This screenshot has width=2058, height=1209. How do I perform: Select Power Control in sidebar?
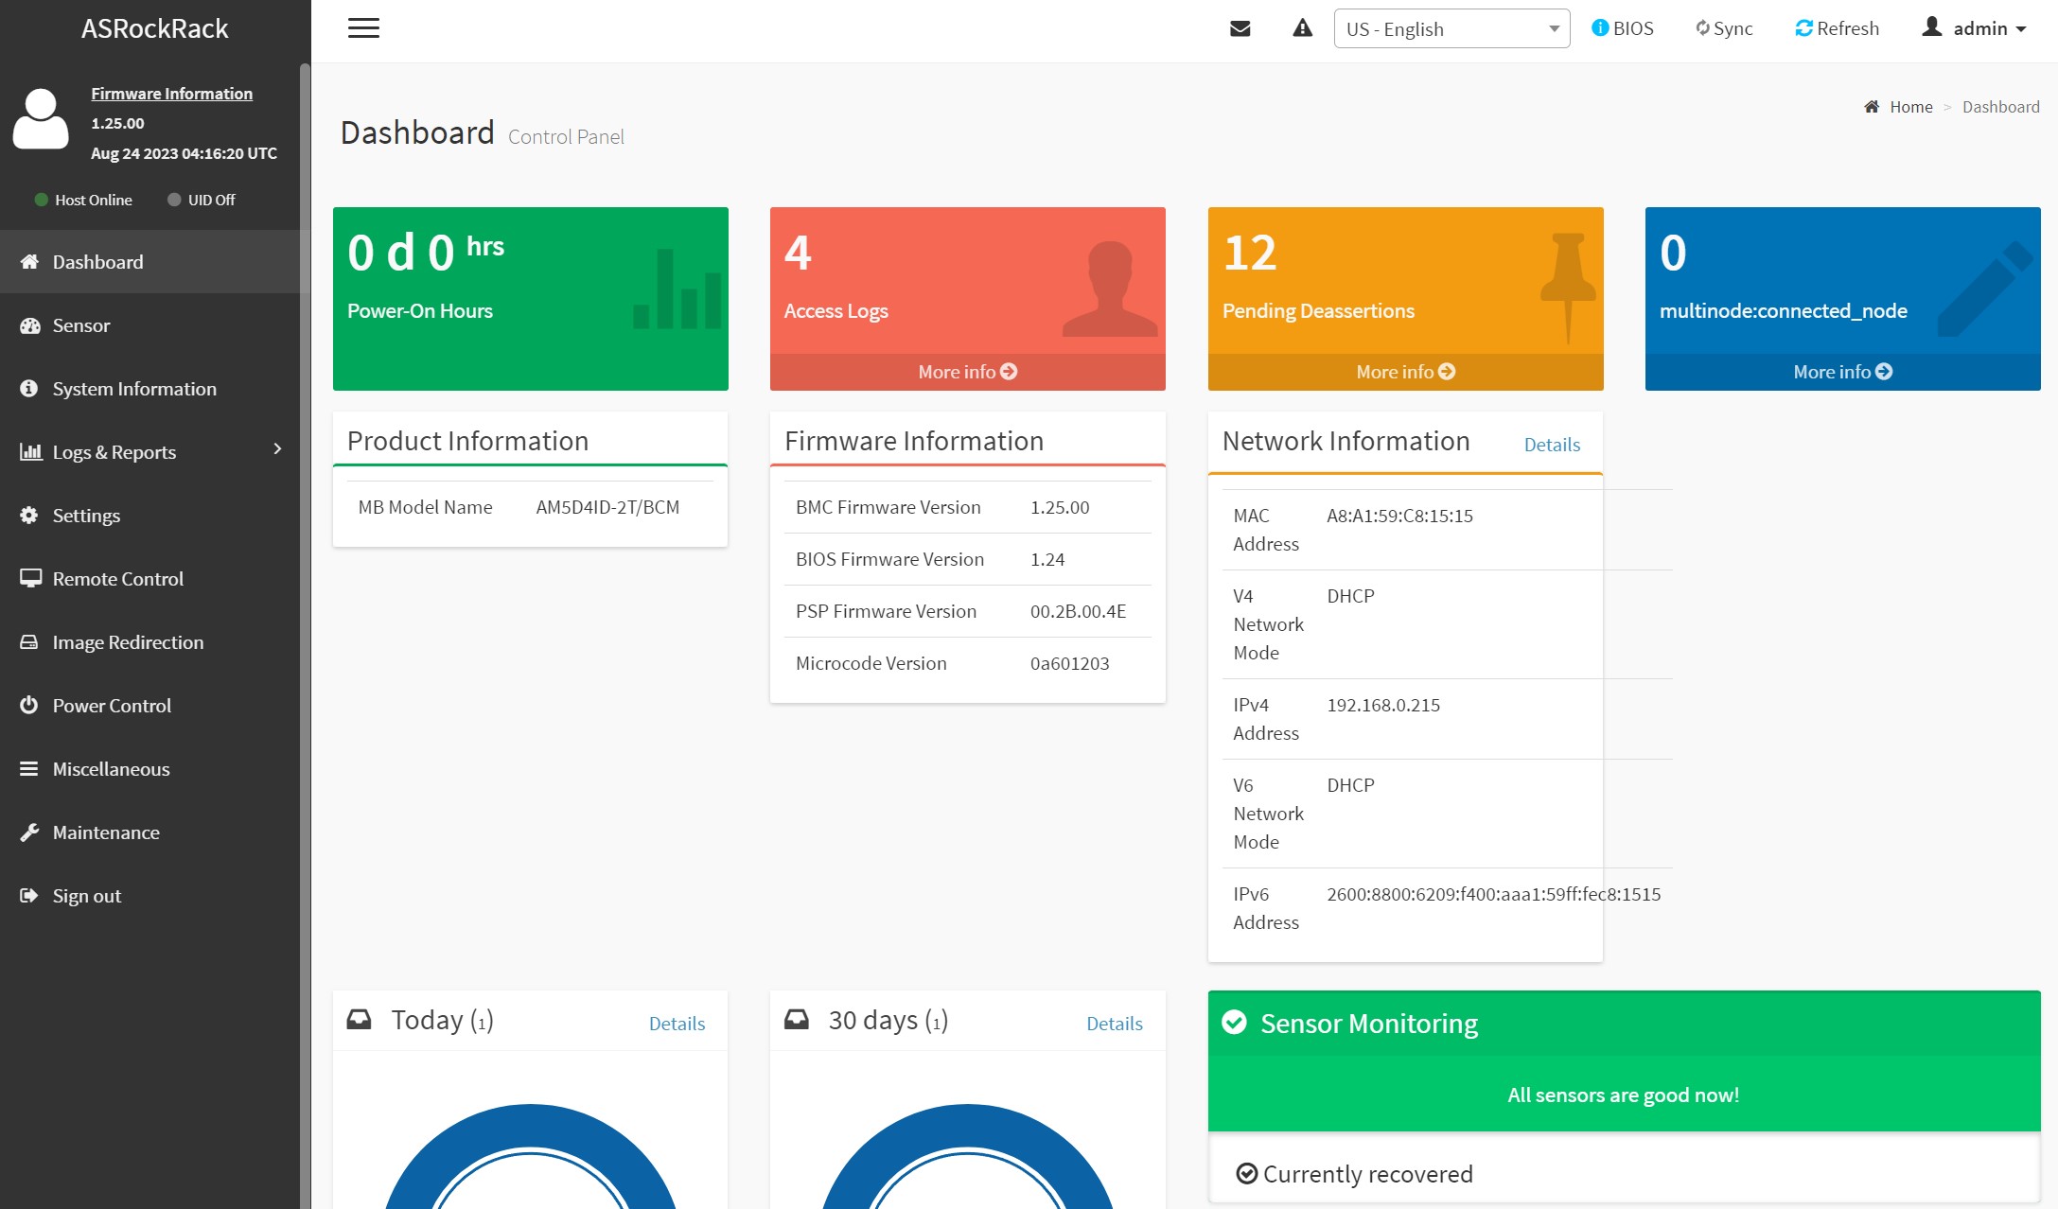point(112,706)
